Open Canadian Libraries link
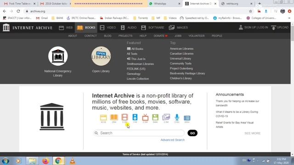Image resolution: width=294 pixels, height=165 pixels. (182, 54)
